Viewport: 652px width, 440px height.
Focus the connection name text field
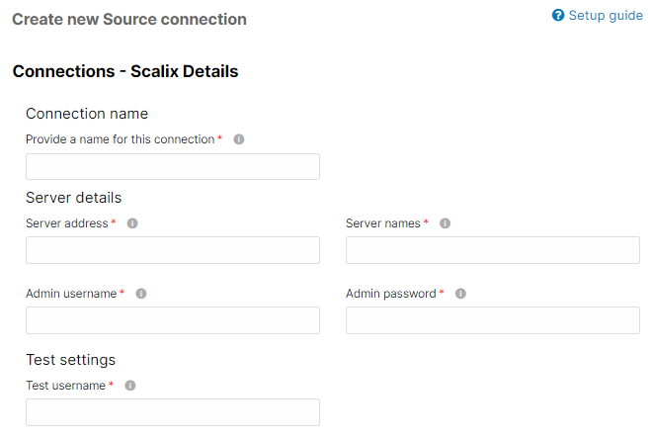tap(173, 166)
